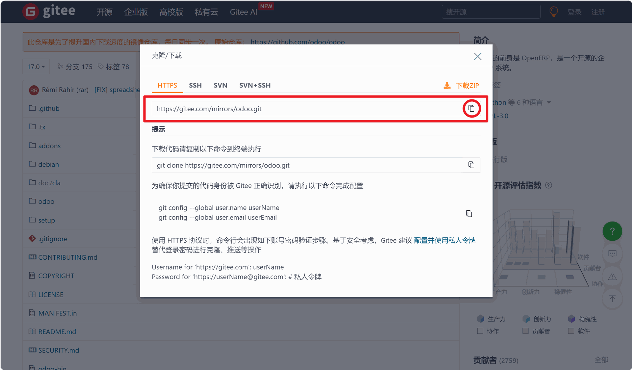Toggle the 贡献者 checkbox
The height and width of the screenshot is (370, 632).
[x=526, y=331]
